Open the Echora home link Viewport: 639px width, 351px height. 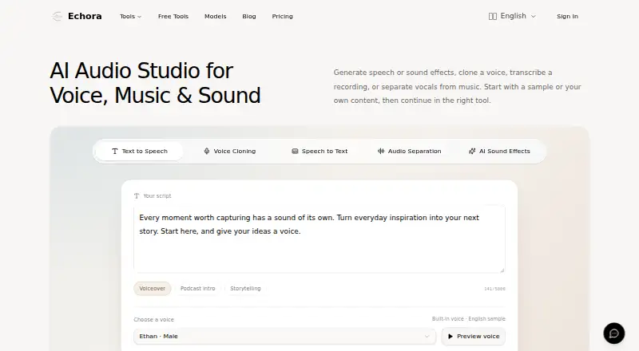[x=77, y=16]
